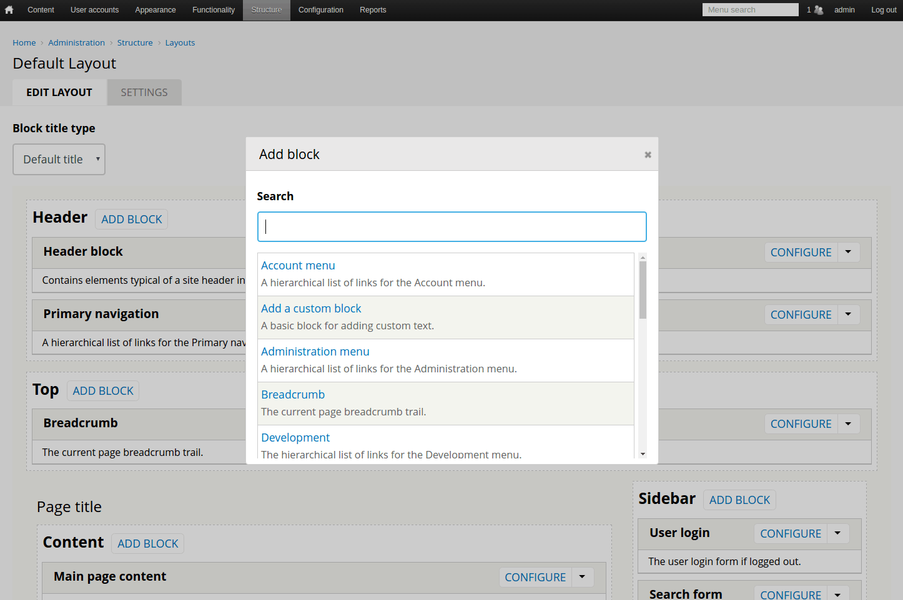Open the Reports menu item

[373, 10]
